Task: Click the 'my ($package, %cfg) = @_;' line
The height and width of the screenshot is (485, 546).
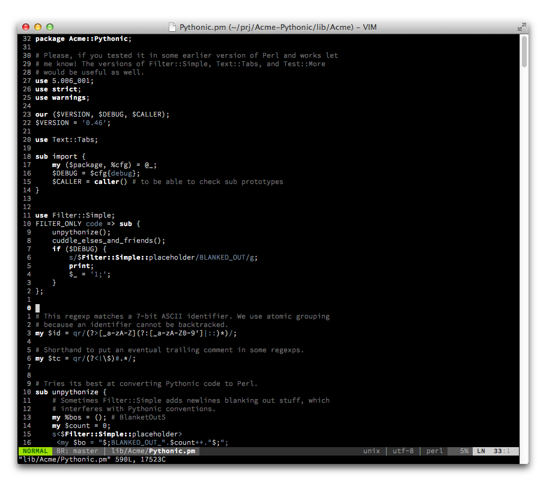Action: point(105,165)
